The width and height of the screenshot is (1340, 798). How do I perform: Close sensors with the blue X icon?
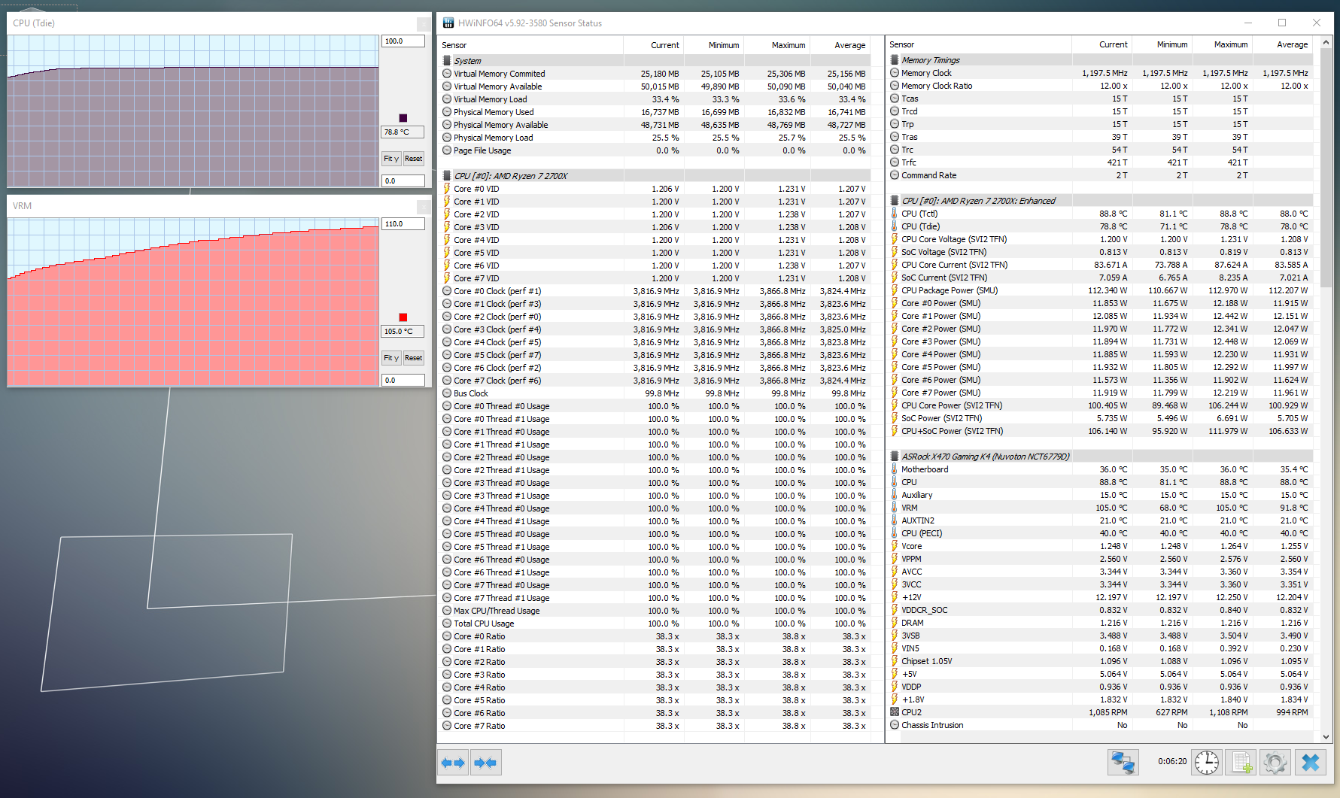(x=1310, y=763)
